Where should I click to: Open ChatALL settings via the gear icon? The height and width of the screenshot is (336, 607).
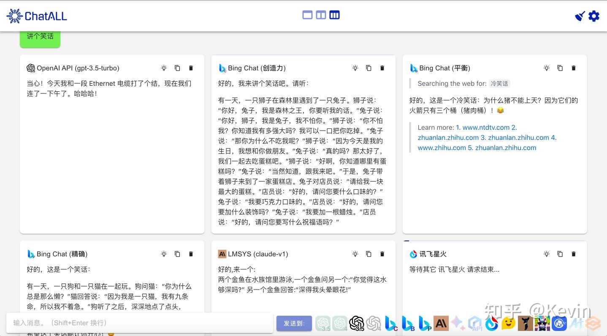coord(594,16)
